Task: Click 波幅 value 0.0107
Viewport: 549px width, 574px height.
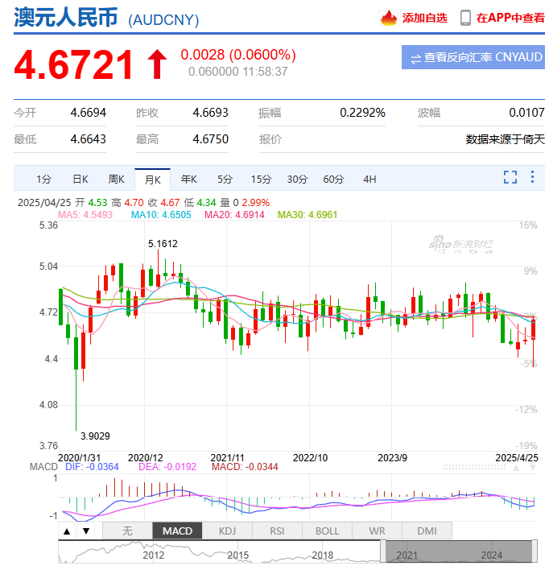Action: [526, 113]
